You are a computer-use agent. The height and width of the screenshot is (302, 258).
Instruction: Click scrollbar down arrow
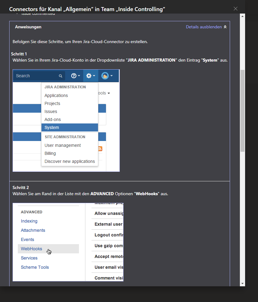pos(242,284)
